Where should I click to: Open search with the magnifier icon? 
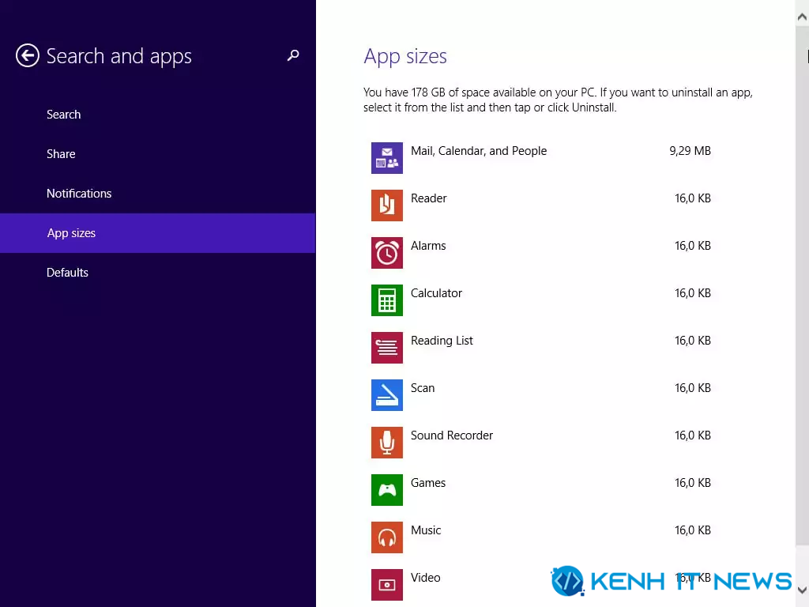293,56
